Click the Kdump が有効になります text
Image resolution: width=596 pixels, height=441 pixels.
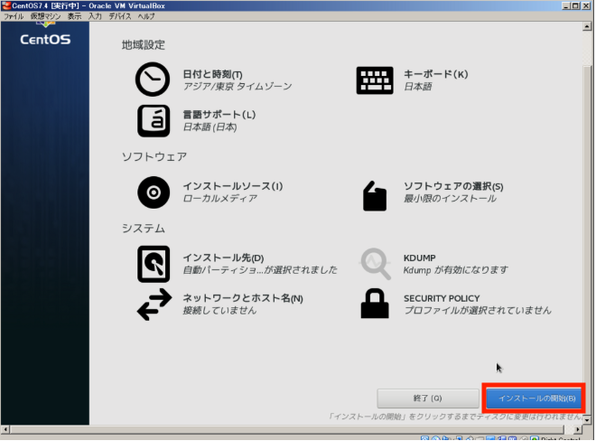point(455,270)
